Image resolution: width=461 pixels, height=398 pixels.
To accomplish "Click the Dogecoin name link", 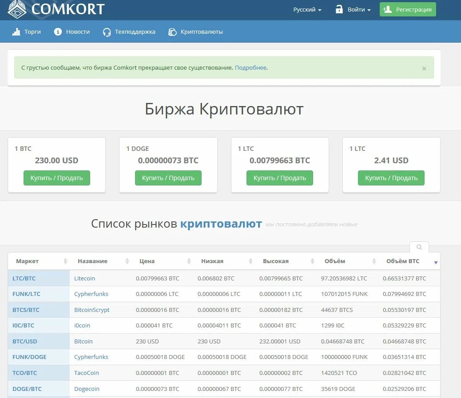I will [87, 389].
